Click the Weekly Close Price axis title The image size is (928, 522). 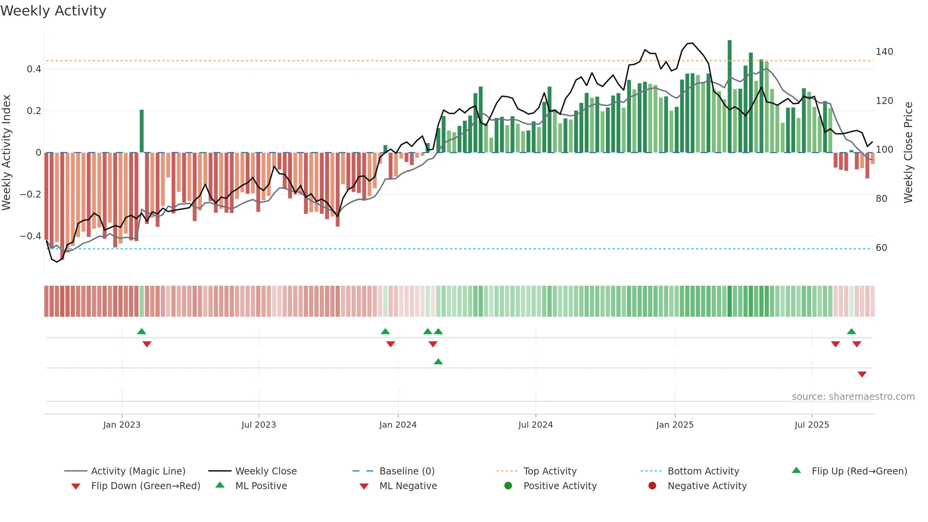coord(908,152)
